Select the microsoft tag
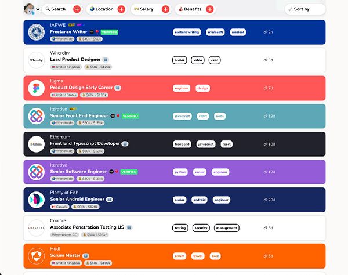 coord(215,32)
